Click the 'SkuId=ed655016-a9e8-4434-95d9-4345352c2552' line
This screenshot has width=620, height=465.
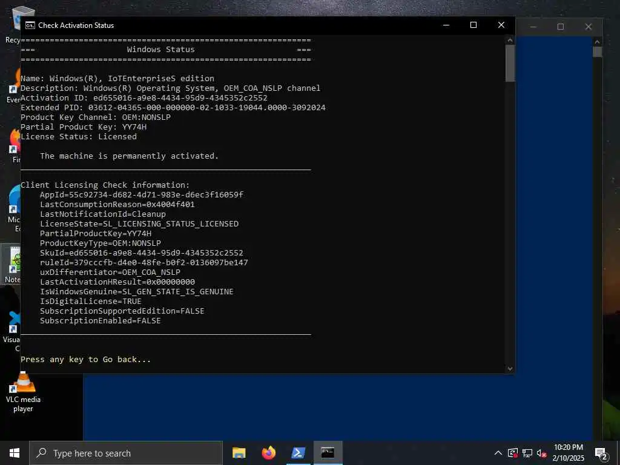142,252
